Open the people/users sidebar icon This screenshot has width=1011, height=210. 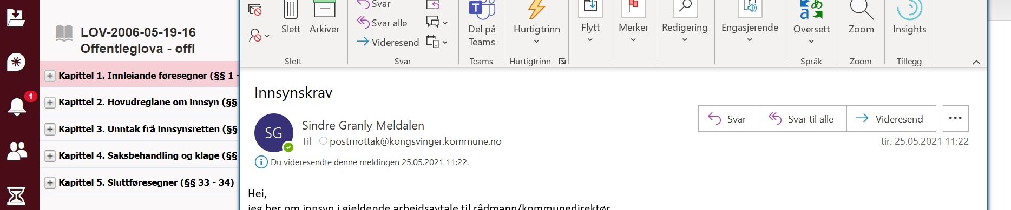tap(17, 151)
